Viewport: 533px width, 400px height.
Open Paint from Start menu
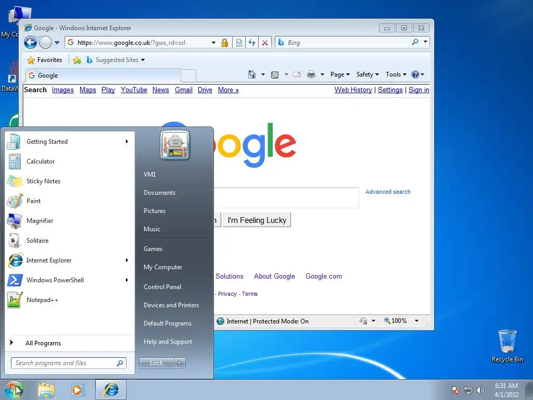pyautogui.click(x=69, y=201)
